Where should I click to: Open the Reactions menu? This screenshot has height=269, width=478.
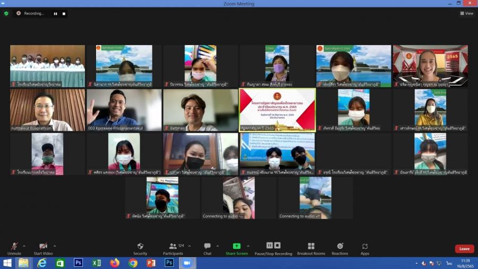[x=340, y=248]
